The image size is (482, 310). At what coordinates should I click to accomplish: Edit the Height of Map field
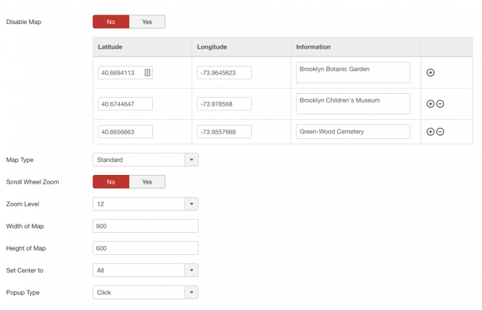145,249
